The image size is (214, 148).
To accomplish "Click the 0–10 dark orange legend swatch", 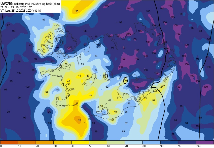I will pyautogui.click(x=9, y=142).
